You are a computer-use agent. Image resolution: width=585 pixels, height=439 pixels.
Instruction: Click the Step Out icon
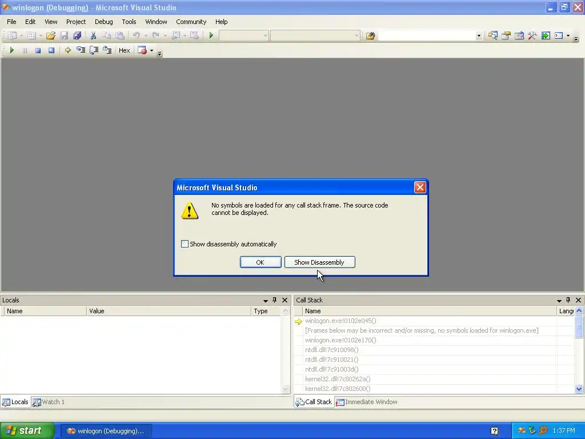(x=107, y=50)
